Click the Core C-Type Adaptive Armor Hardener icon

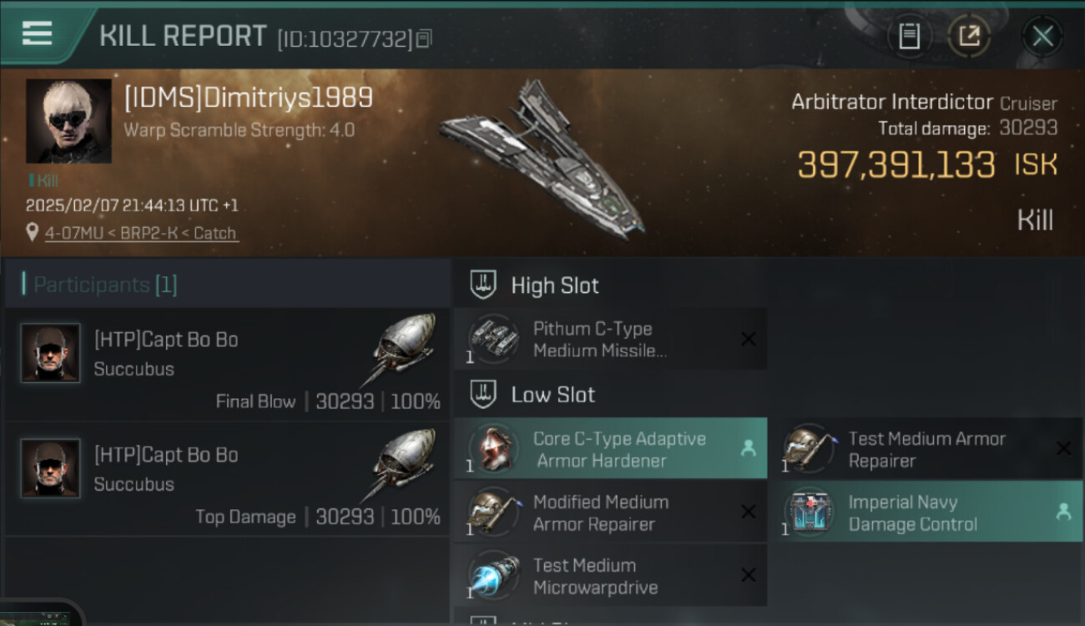pos(492,449)
